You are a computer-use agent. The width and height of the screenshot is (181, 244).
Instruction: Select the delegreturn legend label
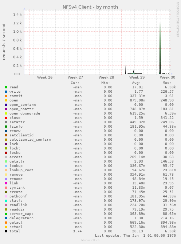click(x=21, y=218)
